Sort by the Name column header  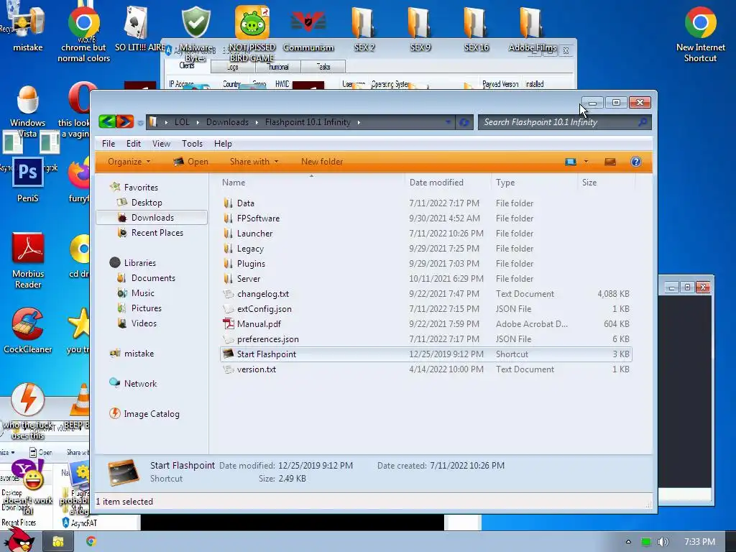pos(311,183)
